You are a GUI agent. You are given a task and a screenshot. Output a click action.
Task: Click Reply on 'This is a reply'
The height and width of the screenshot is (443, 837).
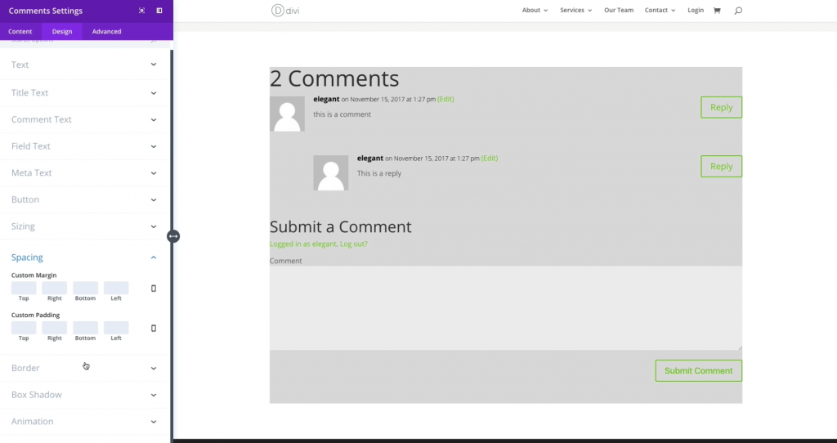[721, 167]
